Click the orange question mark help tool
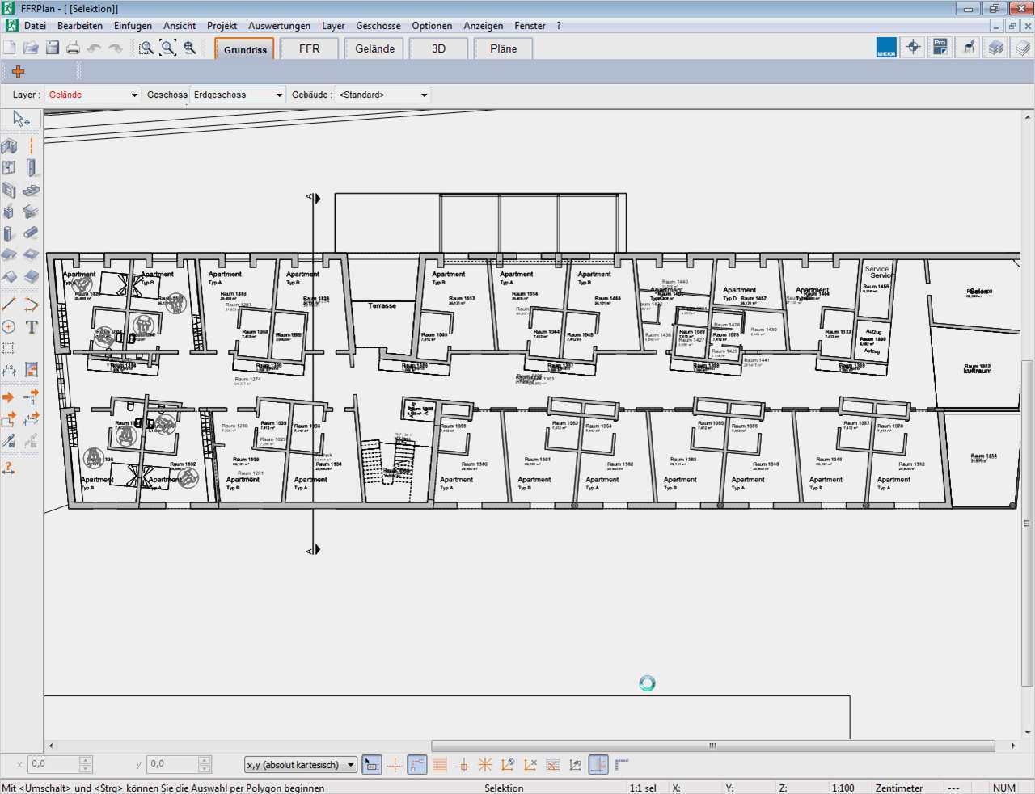This screenshot has width=1035, height=794. tap(9, 468)
